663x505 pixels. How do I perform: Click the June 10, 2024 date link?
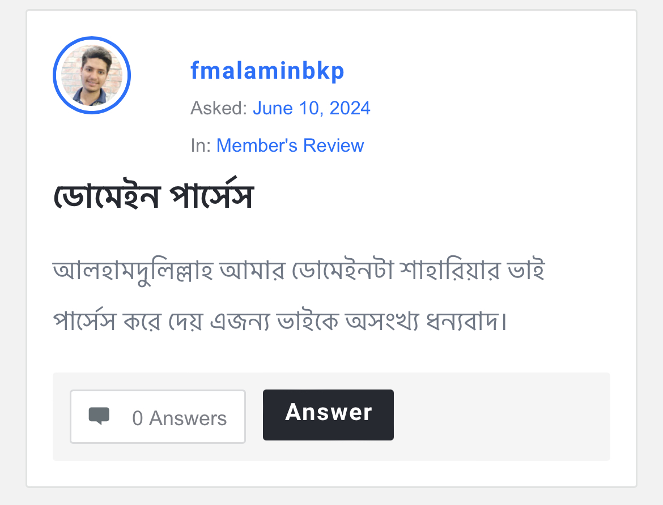311,108
